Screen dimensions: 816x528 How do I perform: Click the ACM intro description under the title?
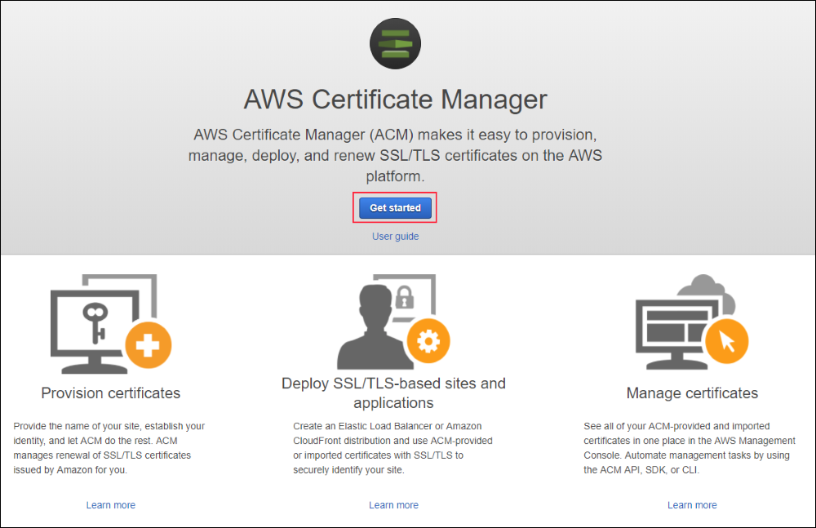395,155
